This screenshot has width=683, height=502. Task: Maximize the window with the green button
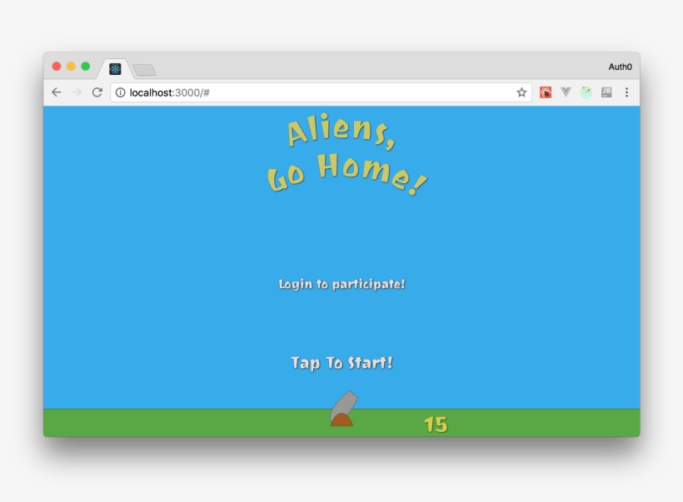point(86,66)
